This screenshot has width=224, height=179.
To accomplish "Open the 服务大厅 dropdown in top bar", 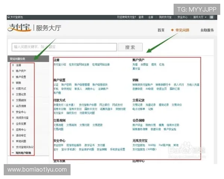I will pos(200,17).
